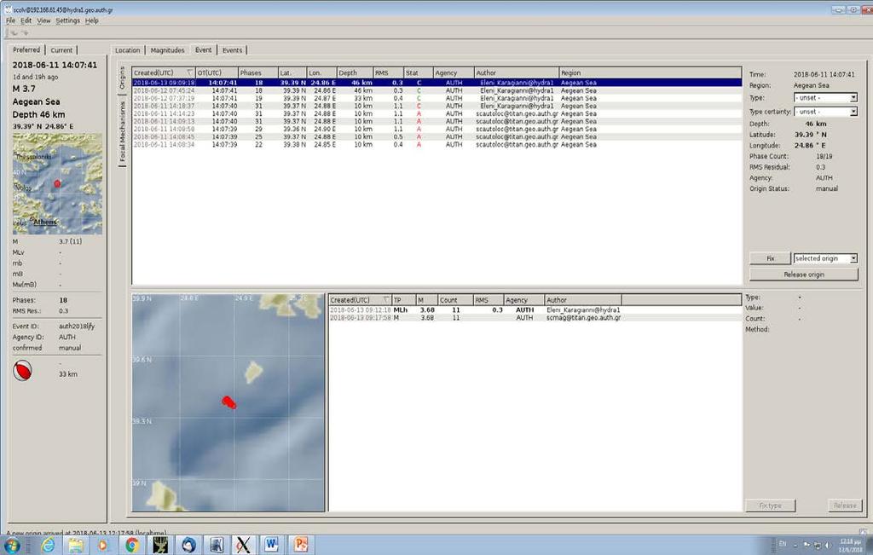Launch Internet Explorer from the taskbar
This screenshot has width=873, height=555.
(x=49, y=546)
